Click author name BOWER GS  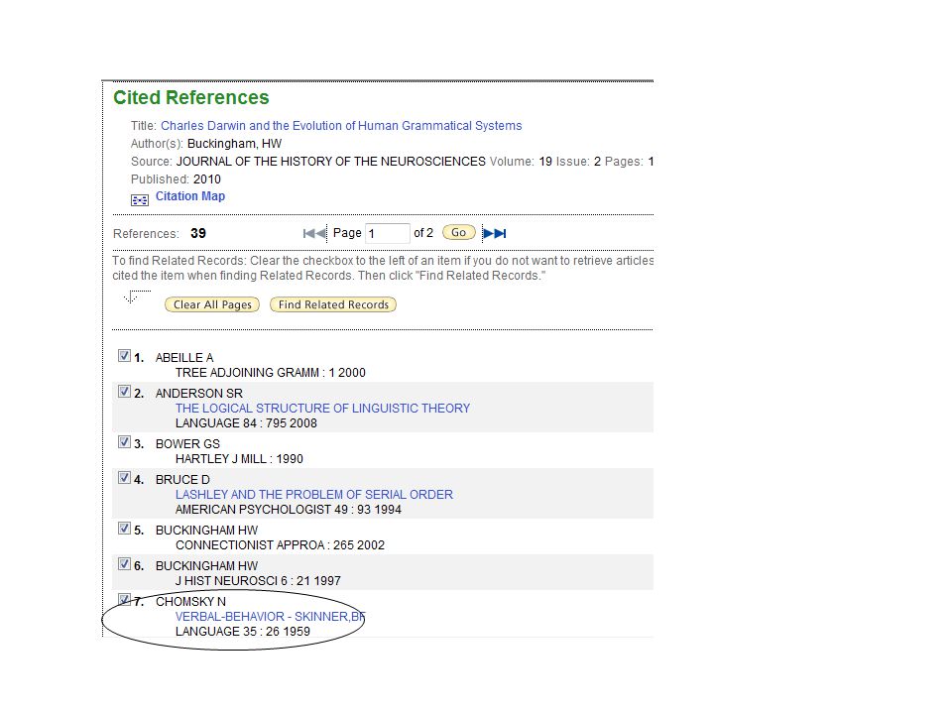(x=187, y=444)
